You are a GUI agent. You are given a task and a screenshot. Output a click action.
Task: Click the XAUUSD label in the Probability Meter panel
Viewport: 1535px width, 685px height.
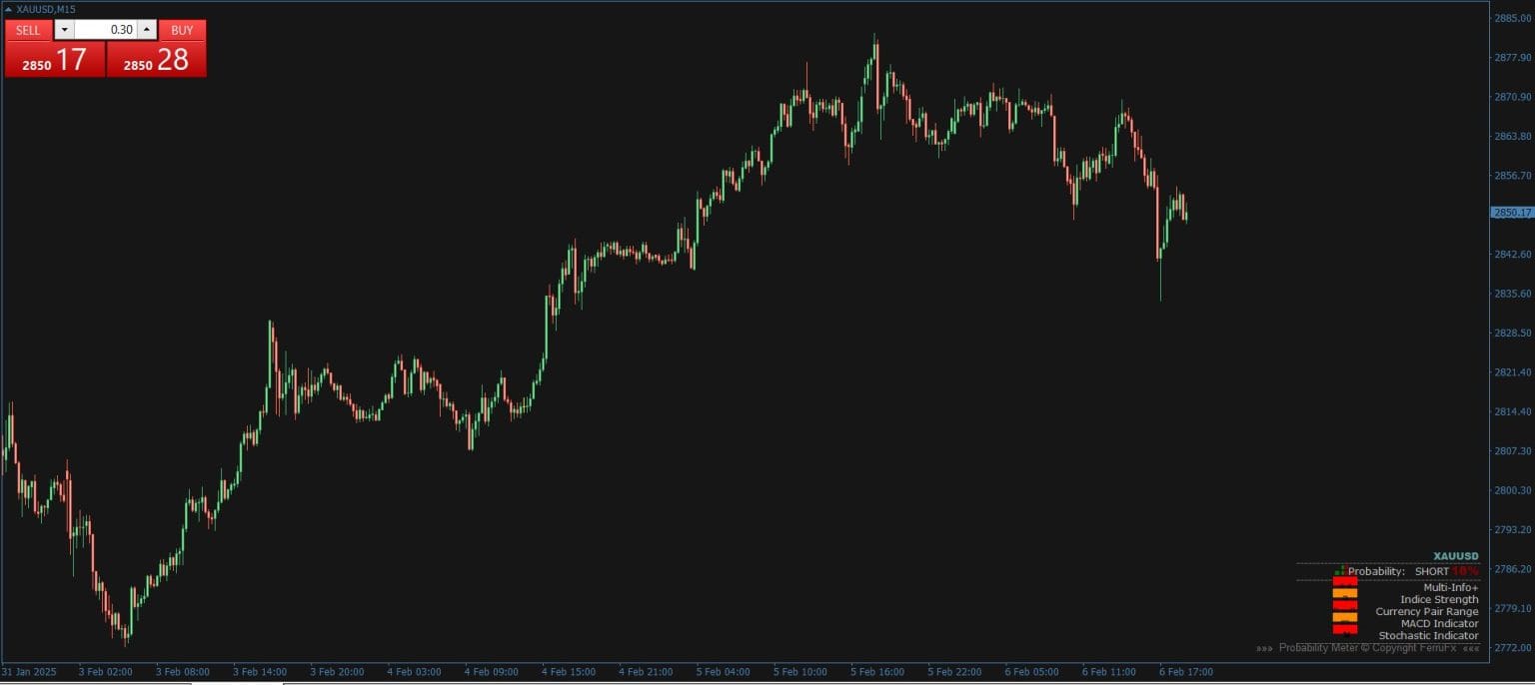click(1454, 556)
